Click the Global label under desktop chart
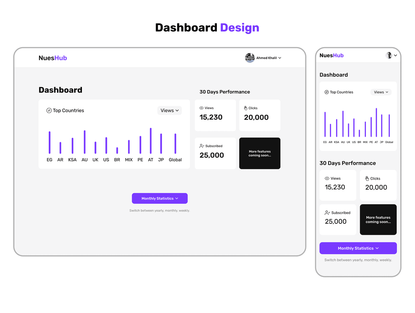The image size is (415, 313). click(175, 160)
